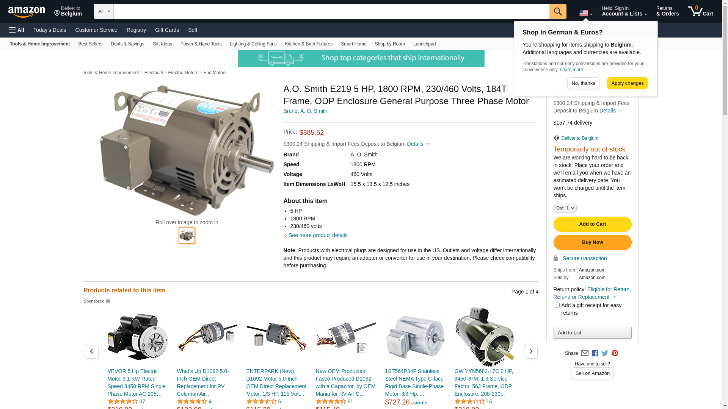Share product by email icon
This screenshot has width=728, height=409.
pyautogui.click(x=585, y=353)
